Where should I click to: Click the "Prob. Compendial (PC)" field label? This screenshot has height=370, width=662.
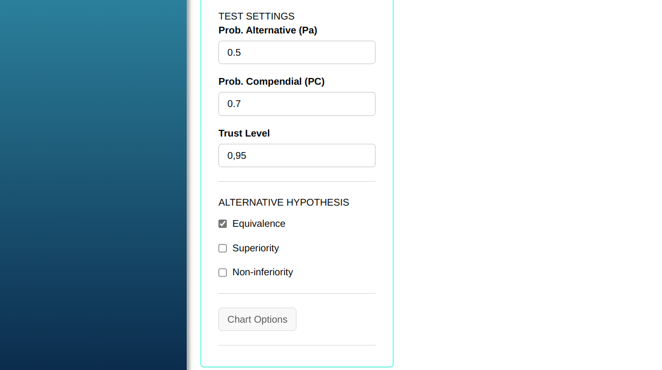tap(271, 81)
